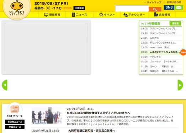Open the fish market news thumbnail
This screenshot has width=186, height=133.
[47, 115]
